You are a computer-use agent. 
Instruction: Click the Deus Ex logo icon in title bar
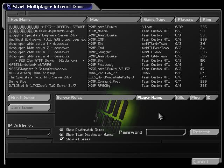coord(9,7)
